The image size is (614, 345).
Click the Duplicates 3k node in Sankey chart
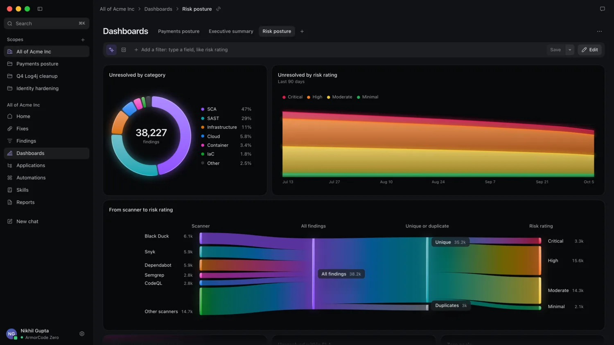click(451, 306)
